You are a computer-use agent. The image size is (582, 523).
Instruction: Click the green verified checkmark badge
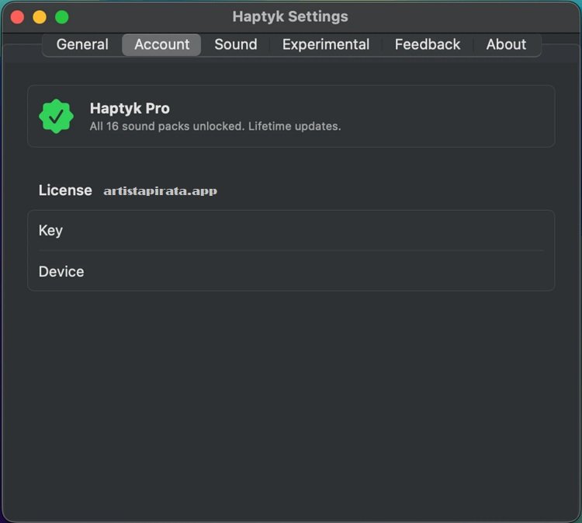pos(56,116)
